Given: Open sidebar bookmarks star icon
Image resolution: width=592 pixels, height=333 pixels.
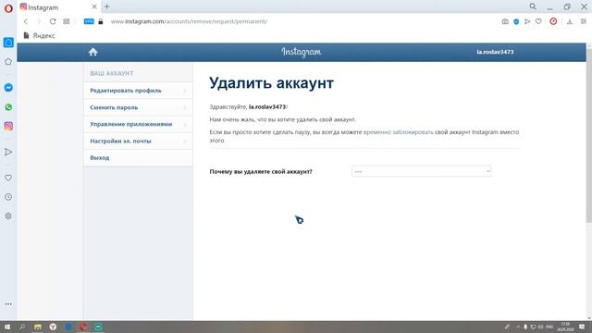Looking at the screenshot, I should pos(8,62).
